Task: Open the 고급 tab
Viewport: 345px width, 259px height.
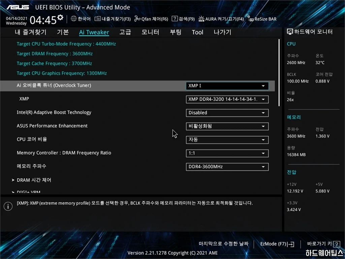Action: click(125, 32)
